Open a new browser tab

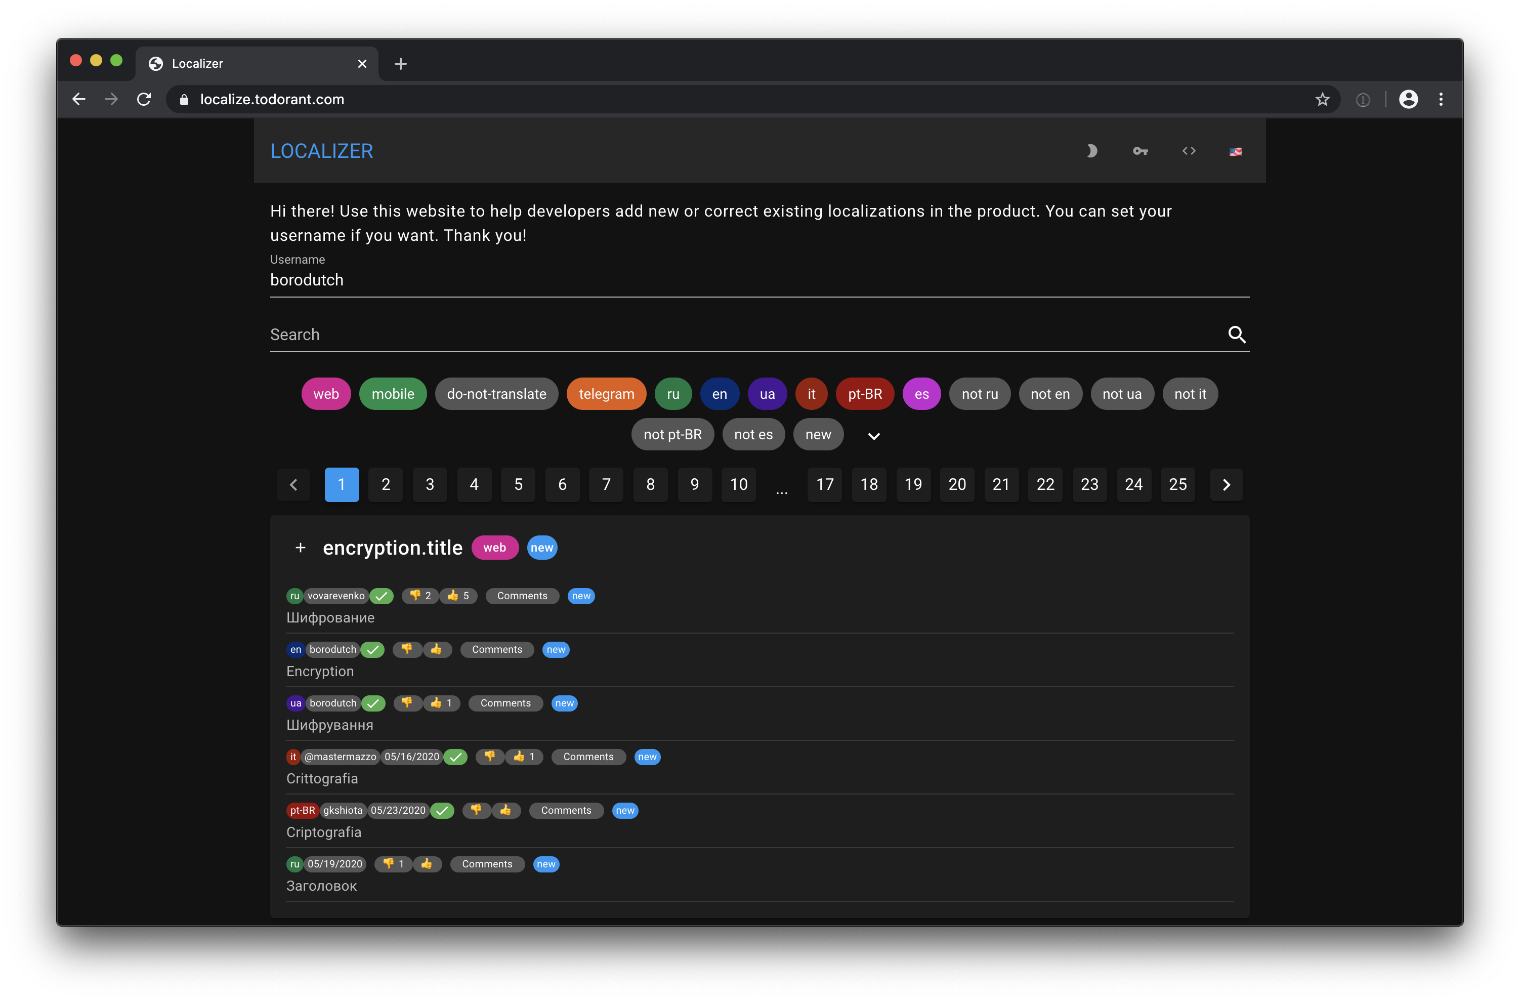(400, 63)
